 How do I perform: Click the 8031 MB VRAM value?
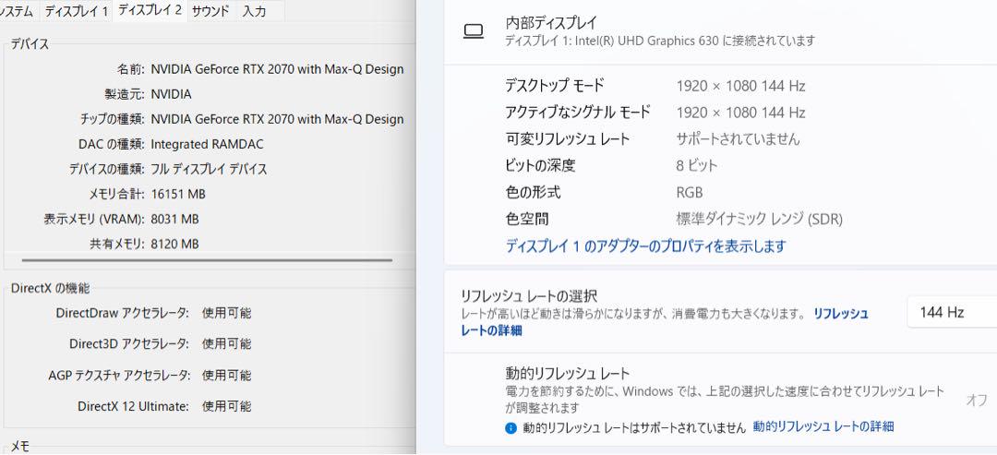point(174,220)
